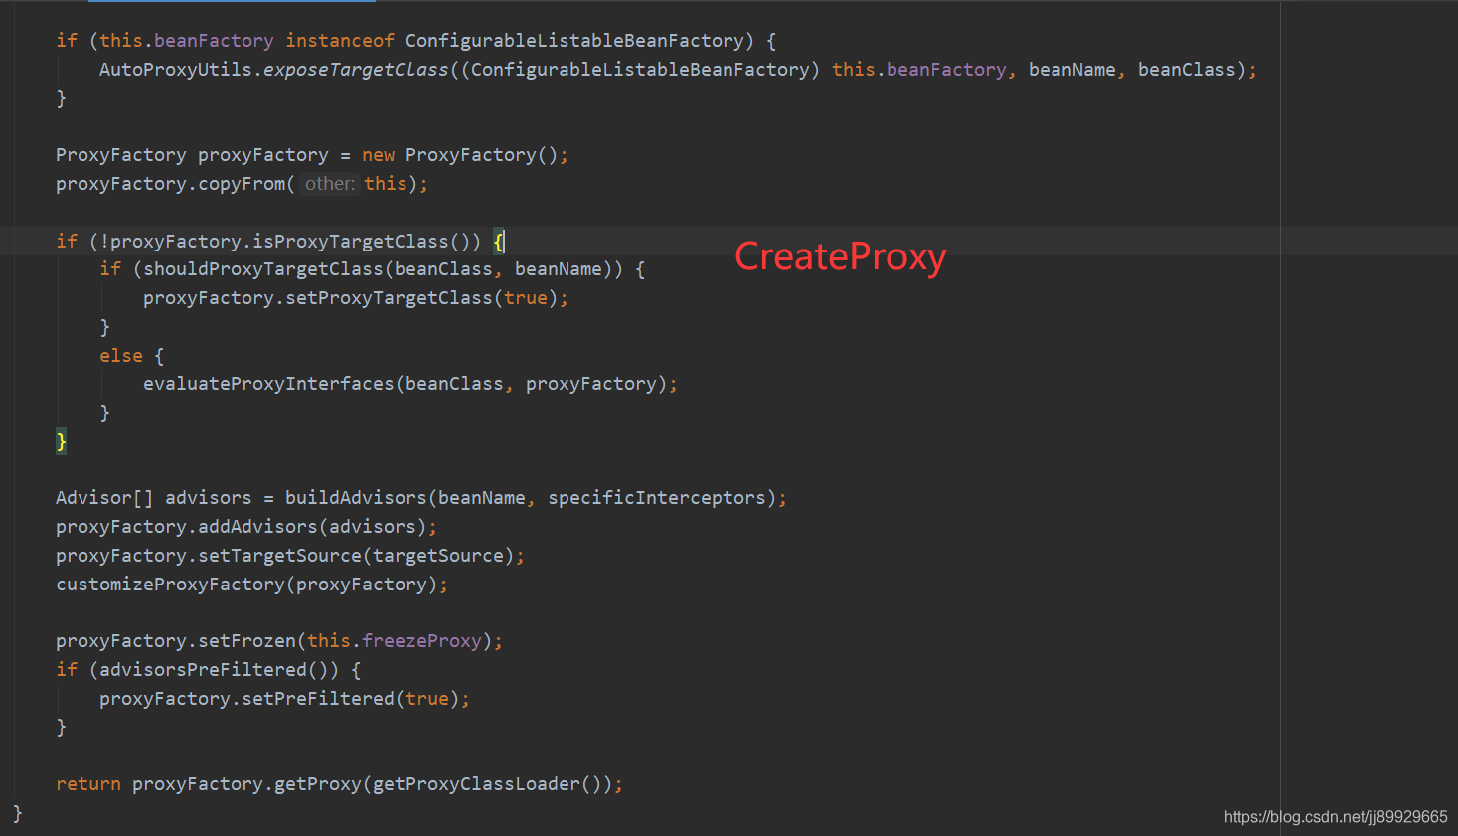
Task: Click specificInterceptors argument
Action: [x=657, y=498]
